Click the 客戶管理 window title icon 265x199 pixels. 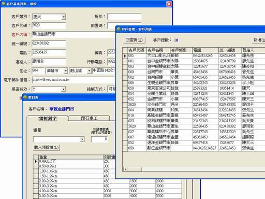click(119, 29)
